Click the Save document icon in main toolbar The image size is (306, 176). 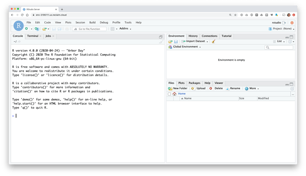click(54, 29)
